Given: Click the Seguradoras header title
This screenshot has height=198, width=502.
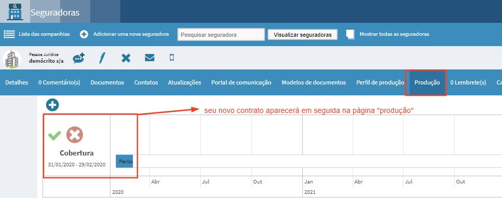Looking at the screenshot, I should pos(55,13).
